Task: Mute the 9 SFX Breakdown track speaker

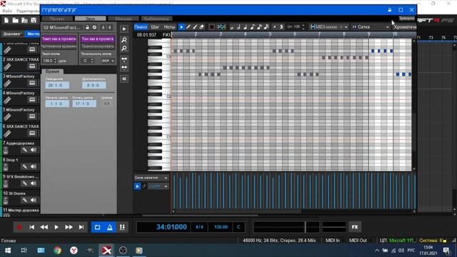Action: tap(34, 183)
